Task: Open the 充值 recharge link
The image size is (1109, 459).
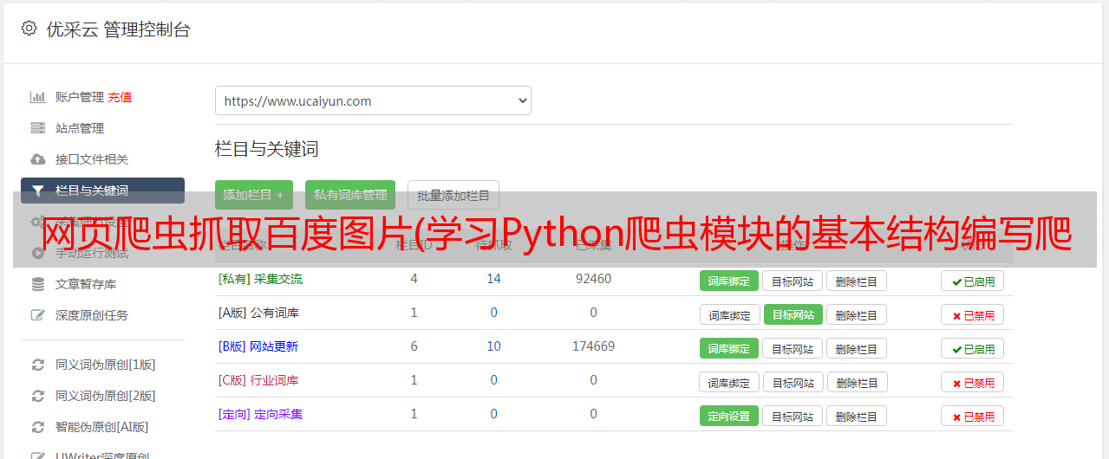Action: [120, 97]
